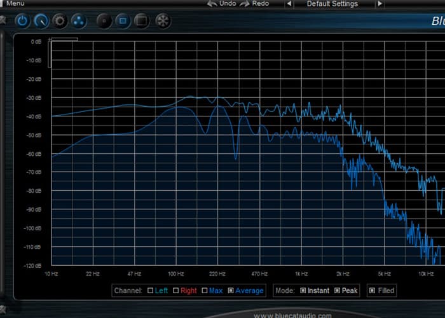Viewport: 445px width, 318px height.
Task: Toggle the Average channel checkbox
Action: tap(231, 291)
